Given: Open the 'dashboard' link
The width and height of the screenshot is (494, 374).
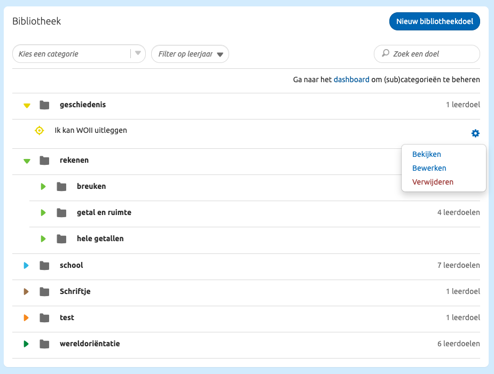Looking at the screenshot, I should click(351, 79).
